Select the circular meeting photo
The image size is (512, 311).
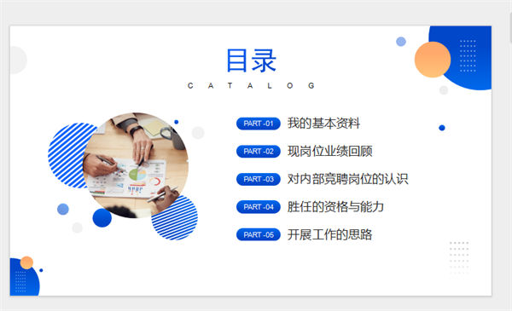pyautogui.click(x=136, y=165)
